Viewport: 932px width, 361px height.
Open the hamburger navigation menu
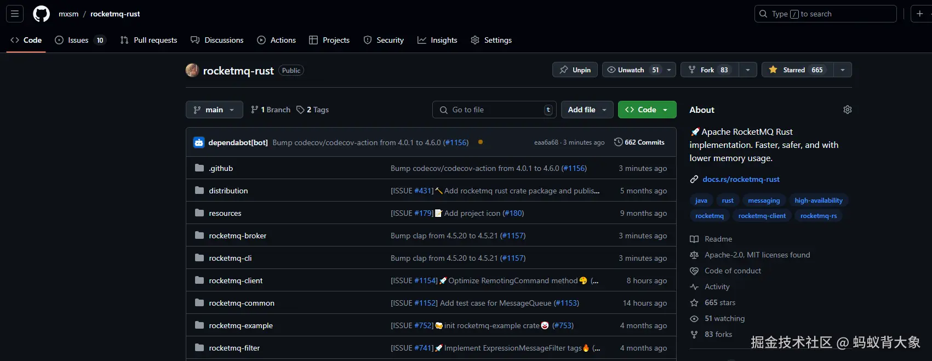point(15,14)
